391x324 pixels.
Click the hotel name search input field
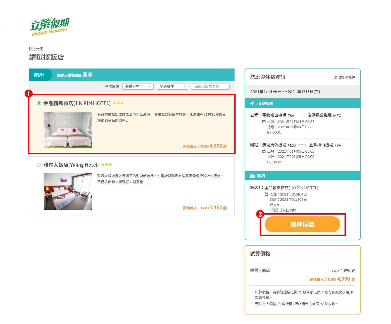pos(210,87)
